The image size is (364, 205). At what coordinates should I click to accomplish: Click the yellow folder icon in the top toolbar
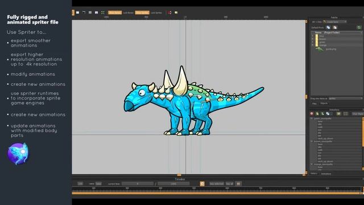176,13
